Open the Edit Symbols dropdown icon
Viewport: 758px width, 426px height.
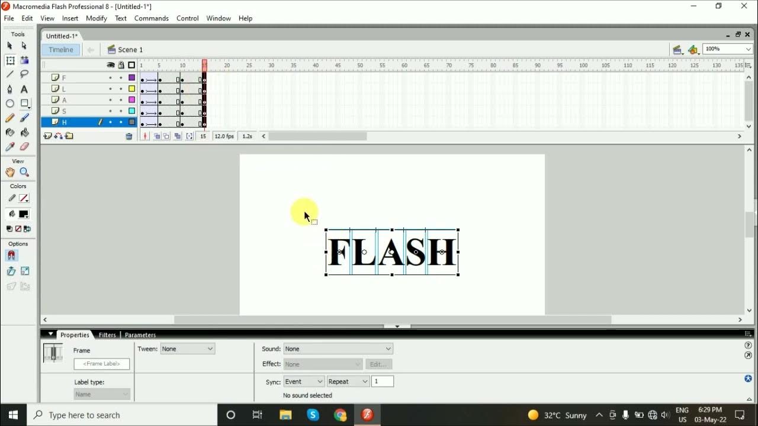point(693,50)
